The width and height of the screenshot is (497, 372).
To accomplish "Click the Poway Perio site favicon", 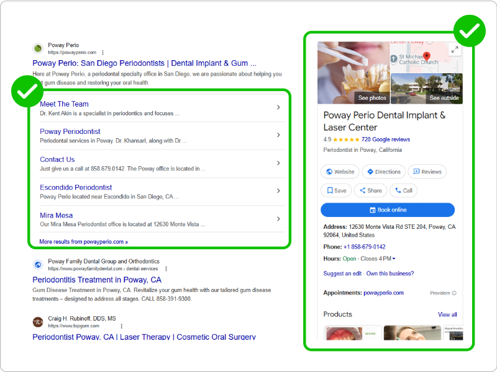I will pos(38,48).
